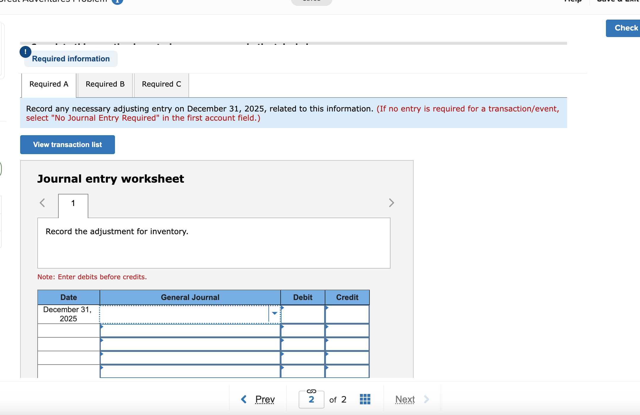The image size is (640, 415).
Task: Switch to the Required B tab
Action: point(105,84)
